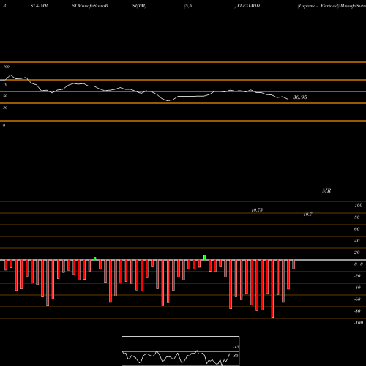Click the MR panel title label
The width and height of the screenshot is (366, 366).
coord(326,190)
